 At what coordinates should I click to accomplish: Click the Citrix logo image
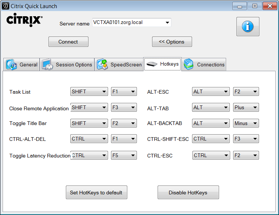pos(24,20)
